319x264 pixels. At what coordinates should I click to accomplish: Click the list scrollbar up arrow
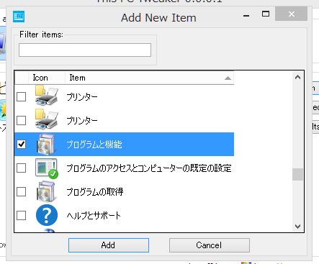tap(297, 77)
